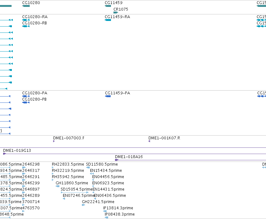The image size is (266, 219).
Task: Click the CG11459-RA transcript label
Action: click(x=118, y=17)
